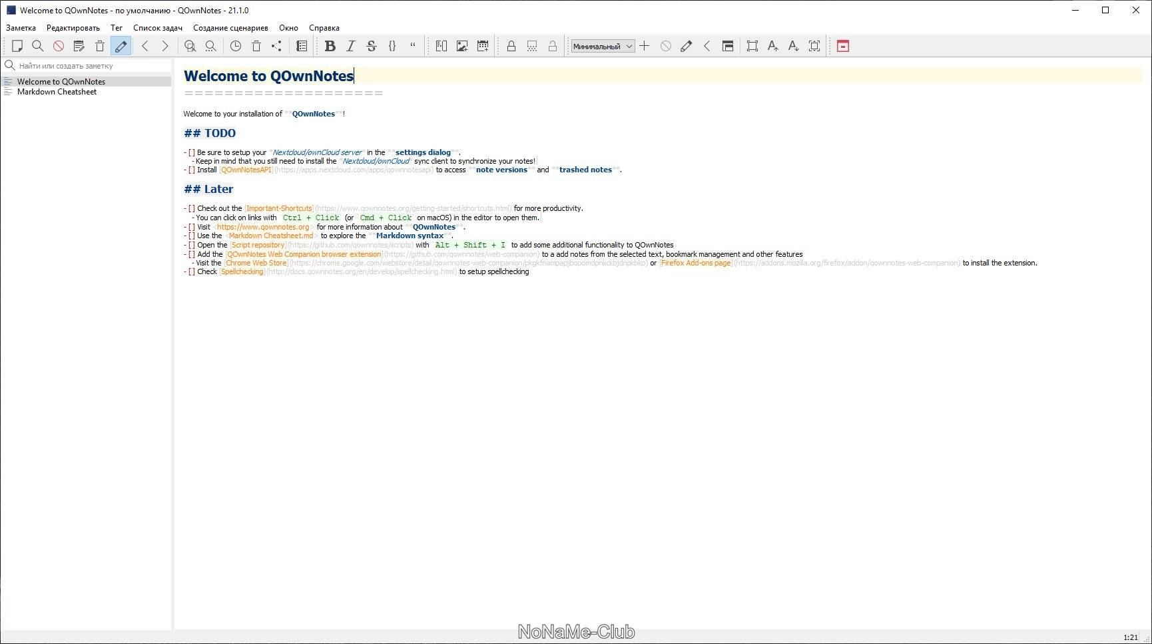Click the red window icon at toolbar end
Viewport: 1152px width, 644px height.
[843, 46]
